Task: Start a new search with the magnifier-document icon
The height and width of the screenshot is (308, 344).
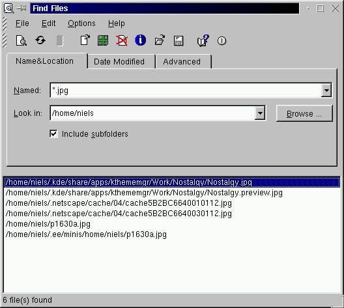Action: tap(21, 40)
